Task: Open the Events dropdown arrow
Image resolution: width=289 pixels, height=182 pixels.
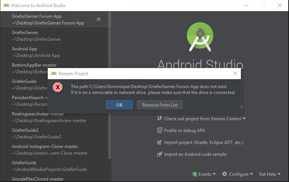Action: [214, 174]
